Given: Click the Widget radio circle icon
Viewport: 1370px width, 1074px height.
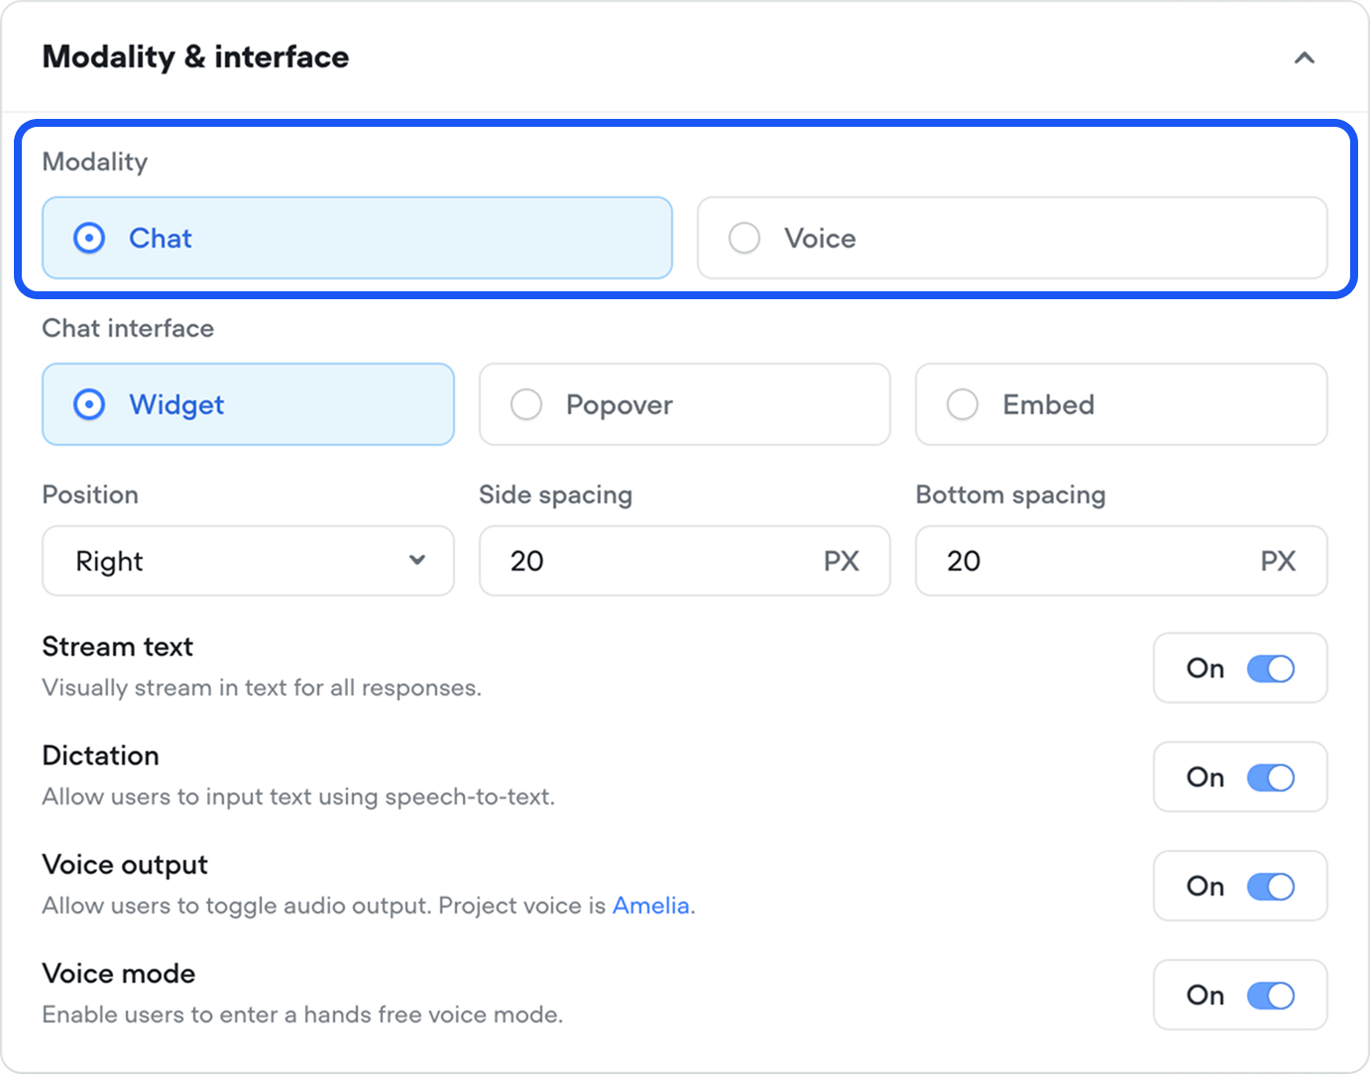Looking at the screenshot, I should click(89, 404).
